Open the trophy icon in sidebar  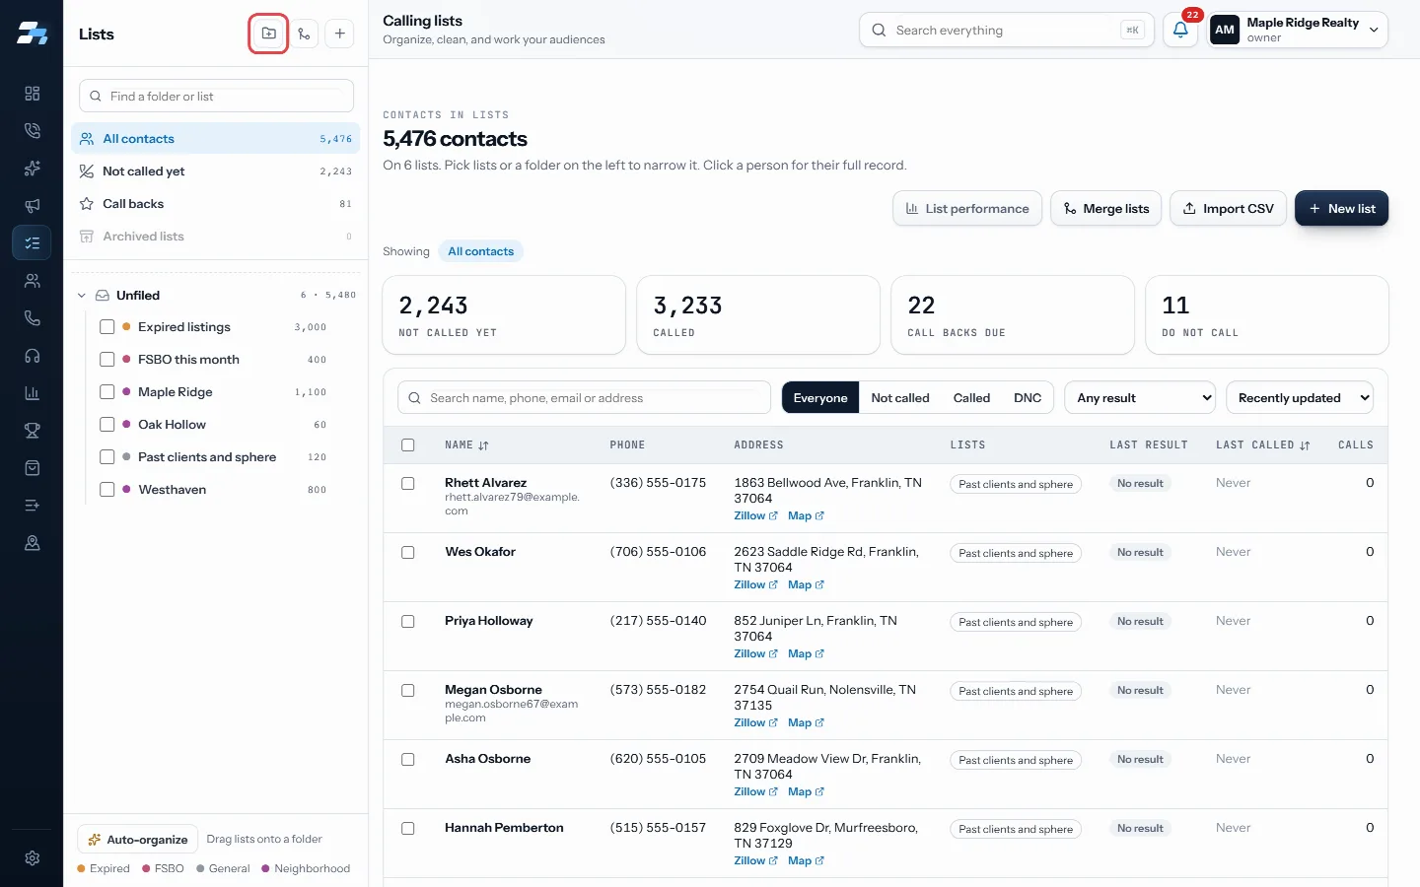click(x=32, y=431)
